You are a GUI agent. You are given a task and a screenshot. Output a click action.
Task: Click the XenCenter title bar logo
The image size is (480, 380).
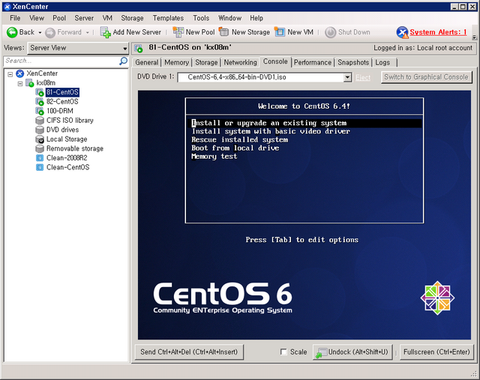coord(7,7)
